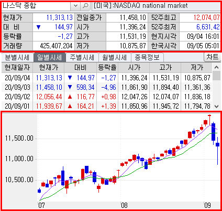The height and width of the screenshot is (211, 222).
Task: Switch to the 월별시세 tab
Action: coord(115,57)
